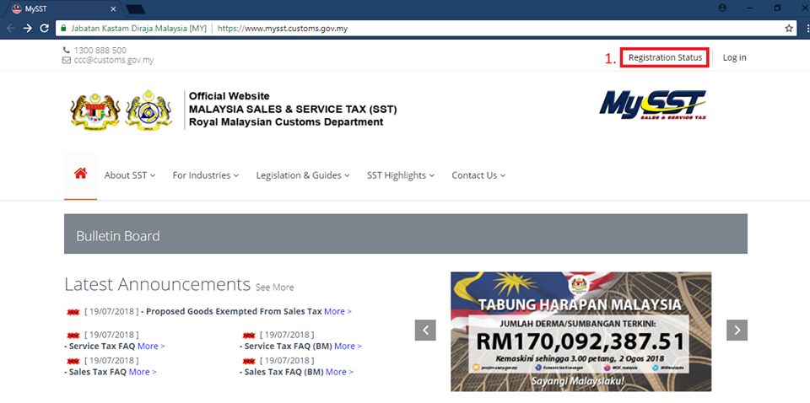The height and width of the screenshot is (403, 810).
Task: Expand the Contact Us menu
Action: tap(478, 175)
